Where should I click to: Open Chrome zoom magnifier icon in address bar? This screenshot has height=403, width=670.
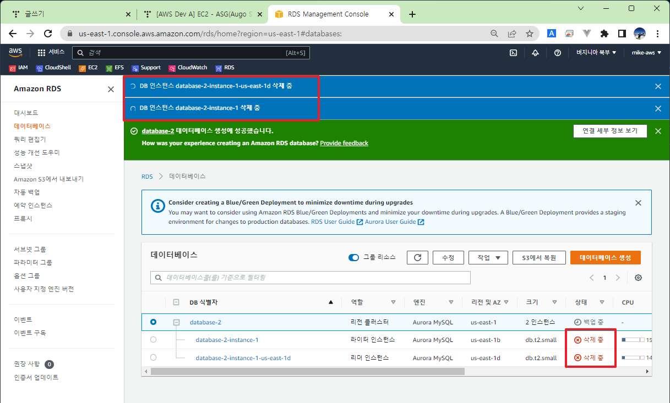click(494, 34)
